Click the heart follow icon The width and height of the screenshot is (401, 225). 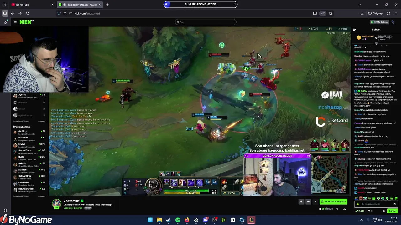pyautogui.click(x=308, y=202)
